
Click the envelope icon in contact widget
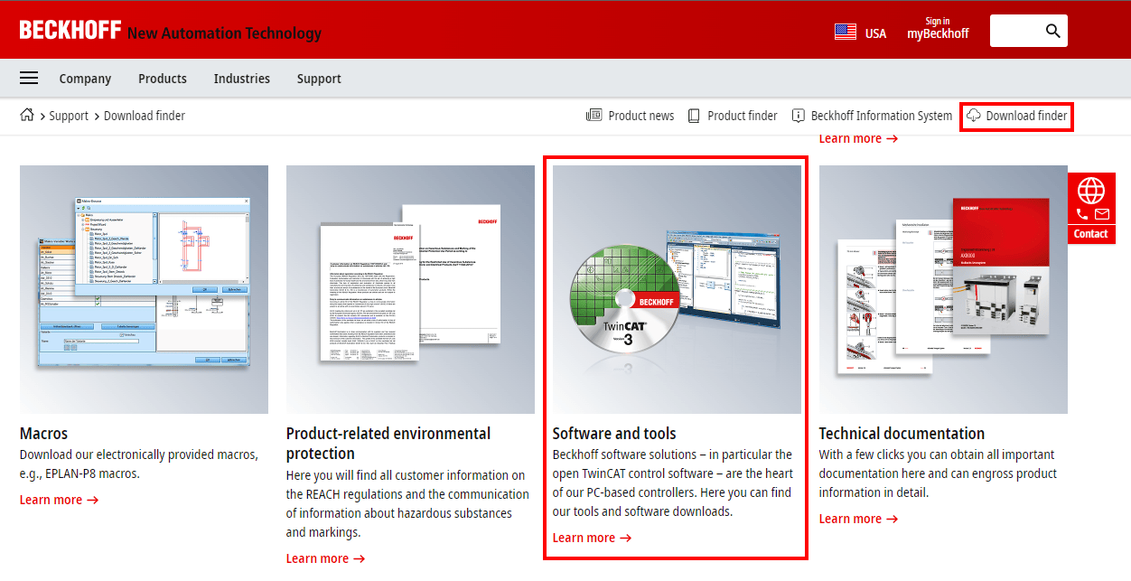[x=1101, y=214]
